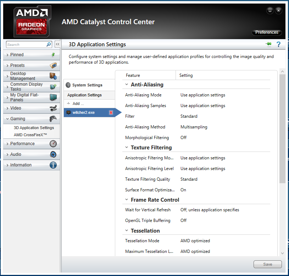Expand My Digital Flat-Panels section
The width and height of the screenshot is (289, 276).
pyautogui.click(x=7, y=97)
